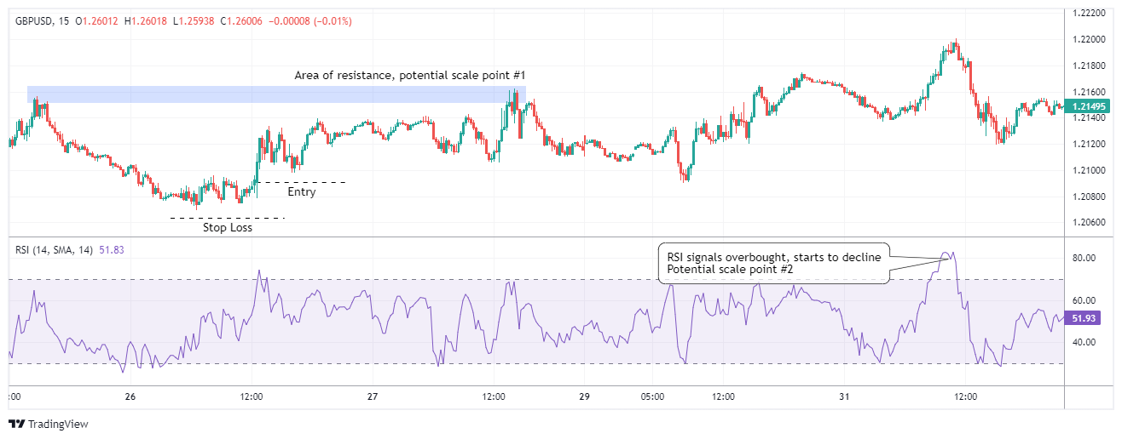Image resolution: width=1122 pixels, height=439 pixels.
Task: Click the change value −0.00008 (−0.01%)
Action: pos(310,20)
